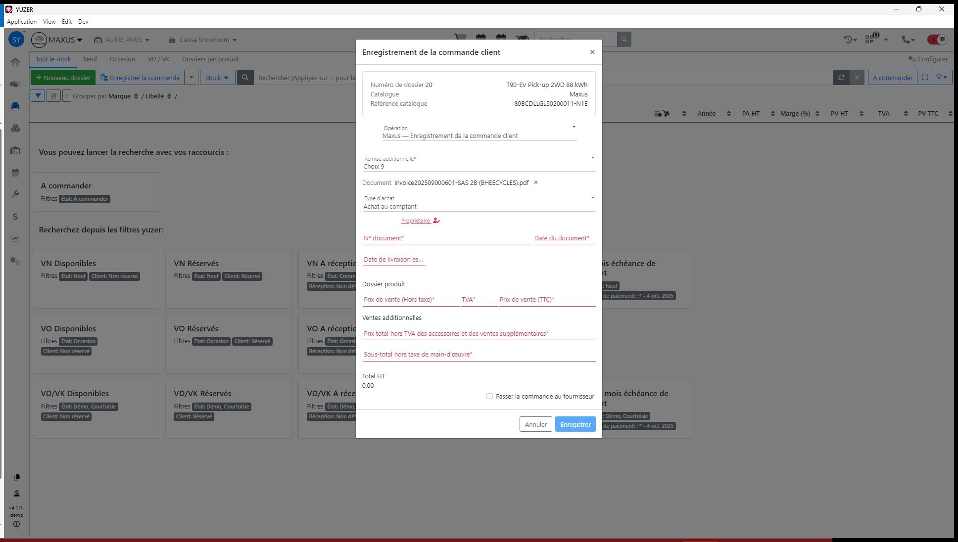The image size is (958, 542).
Task: Click the N° document input field
Action: [x=447, y=238]
